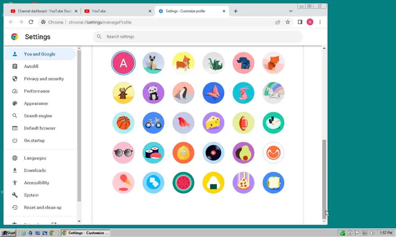Select the orange smile cappuccino avatar
This screenshot has width=396, height=237.
pyautogui.click(x=273, y=153)
